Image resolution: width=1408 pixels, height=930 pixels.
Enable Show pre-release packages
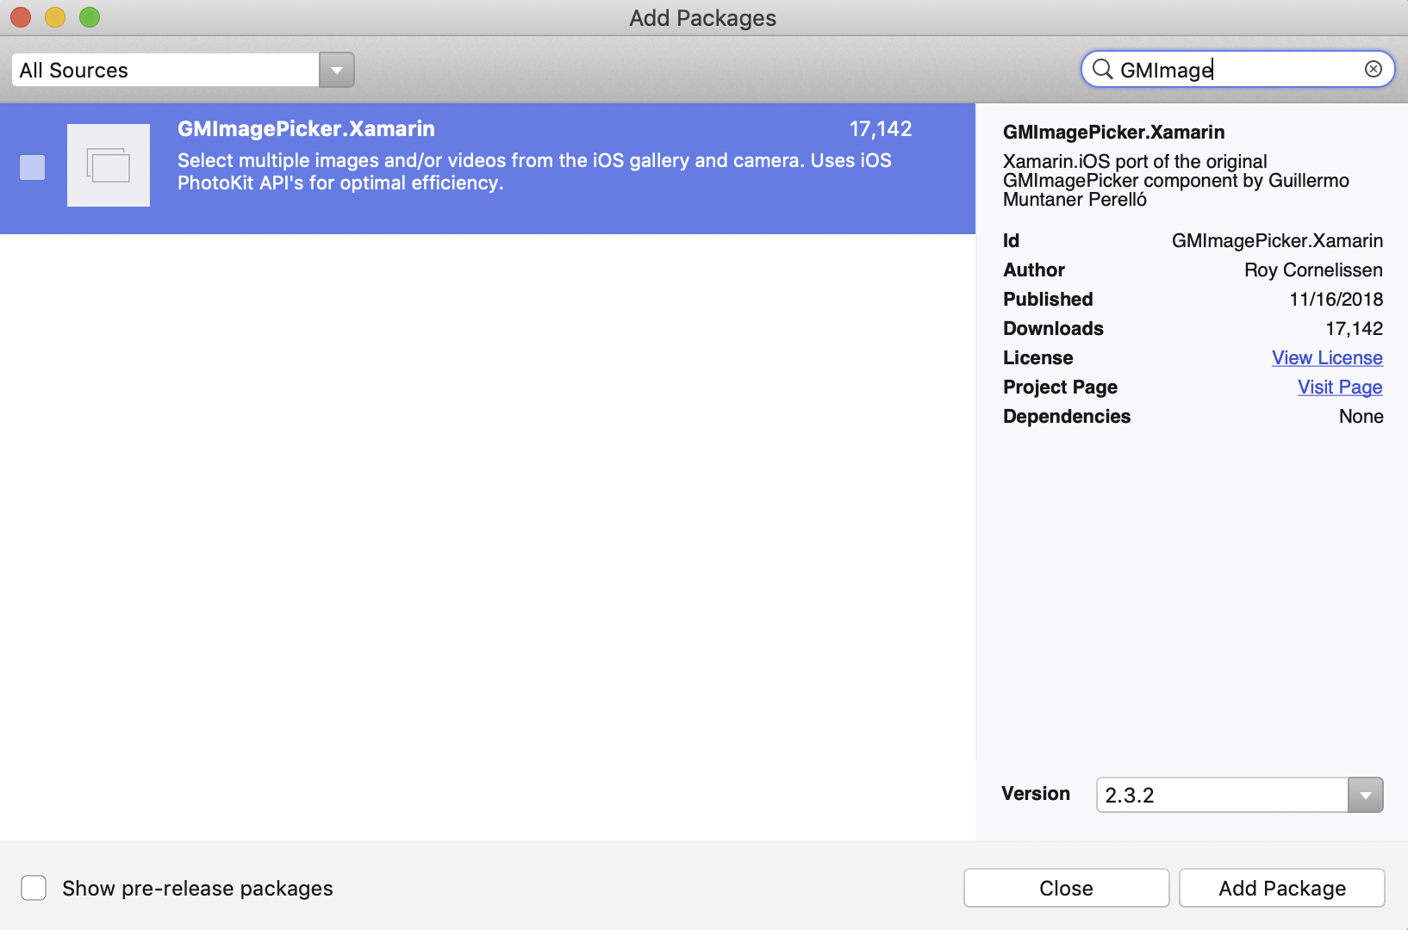(34, 888)
